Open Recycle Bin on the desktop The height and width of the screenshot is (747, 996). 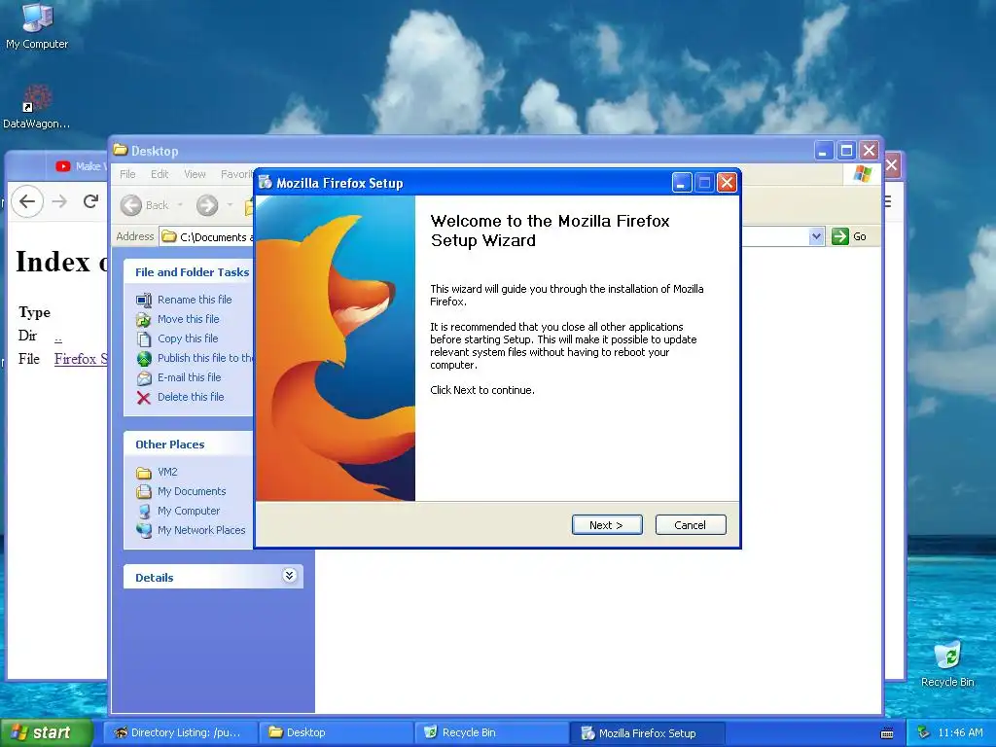click(x=947, y=663)
